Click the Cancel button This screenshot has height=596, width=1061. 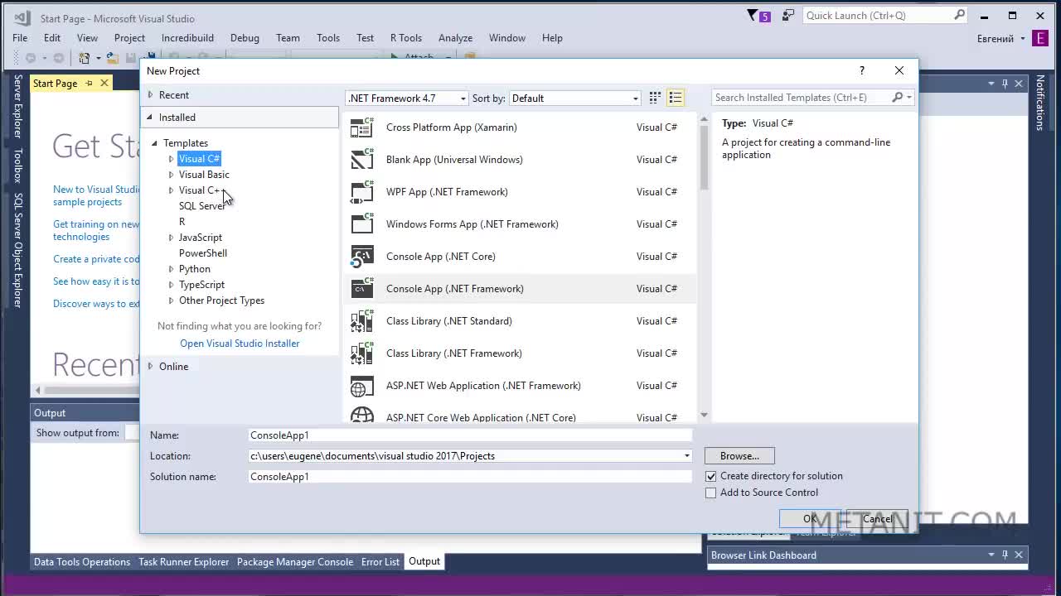pyautogui.click(x=877, y=519)
